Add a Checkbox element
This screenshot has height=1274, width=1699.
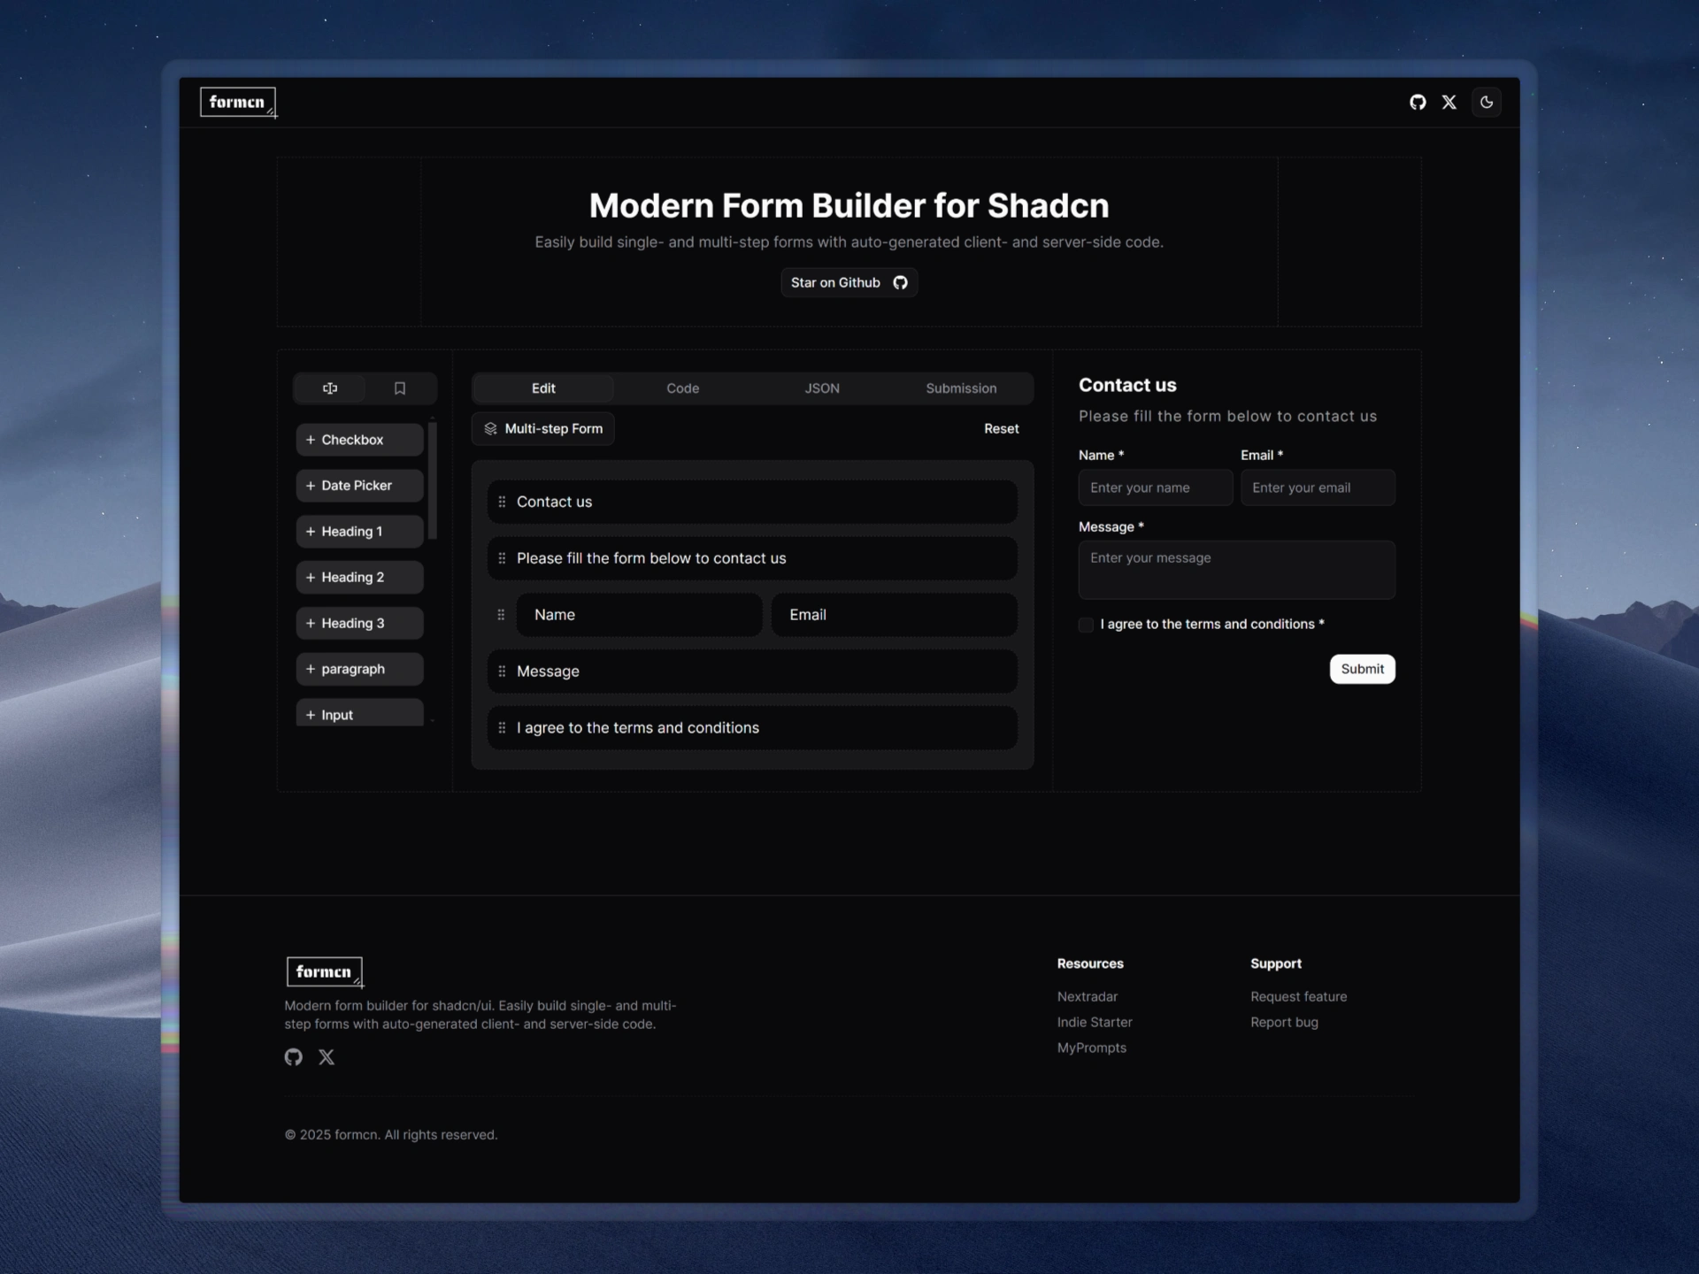pyautogui.click(x=359, y=440)
